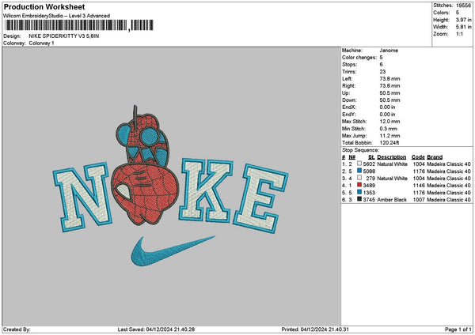The image size is (475, 335).
Task: Click the blue swatch beside stitch count 1353
Action: 359,192
